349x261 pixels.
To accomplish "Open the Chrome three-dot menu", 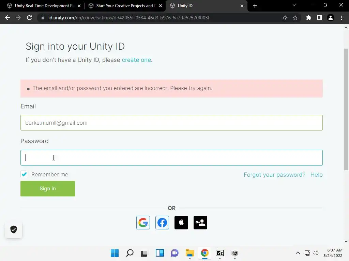I will (x=342, y=18).
